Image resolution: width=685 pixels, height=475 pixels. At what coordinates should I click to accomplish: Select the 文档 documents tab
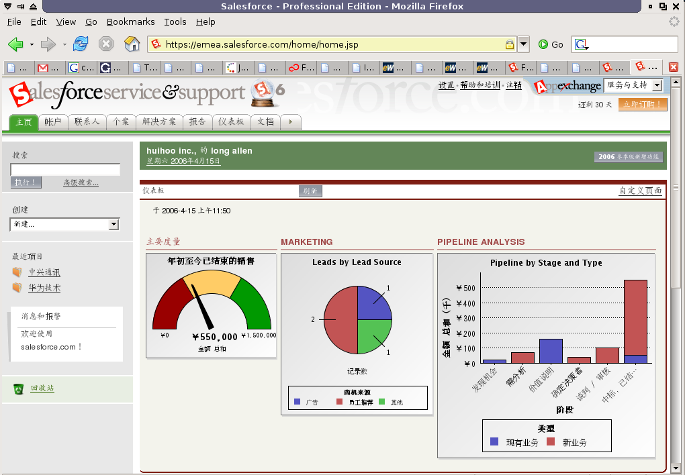(266, 122)
